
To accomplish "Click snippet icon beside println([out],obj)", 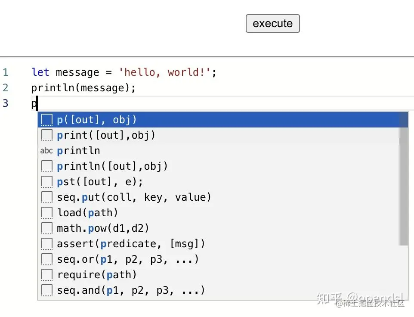I will [47, 166].
